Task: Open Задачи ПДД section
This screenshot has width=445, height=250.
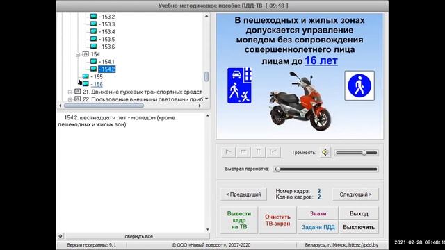Action: tap(318, 227)
